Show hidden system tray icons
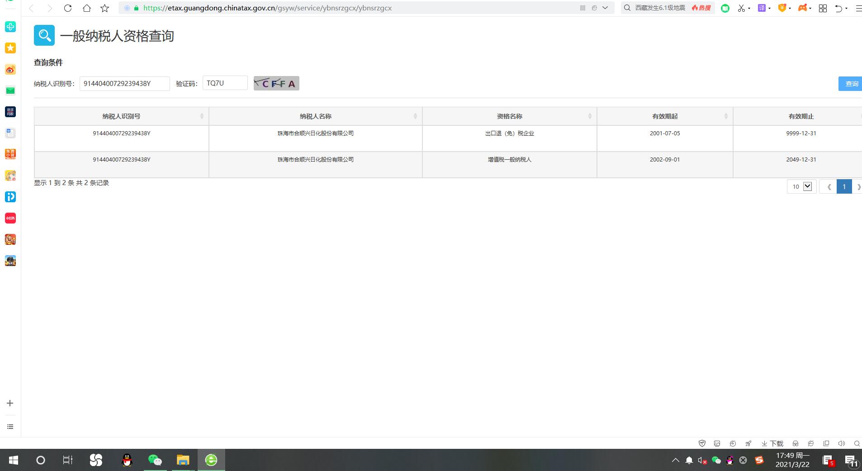This screenshot has width=862, height=471. tap(675, 460)
